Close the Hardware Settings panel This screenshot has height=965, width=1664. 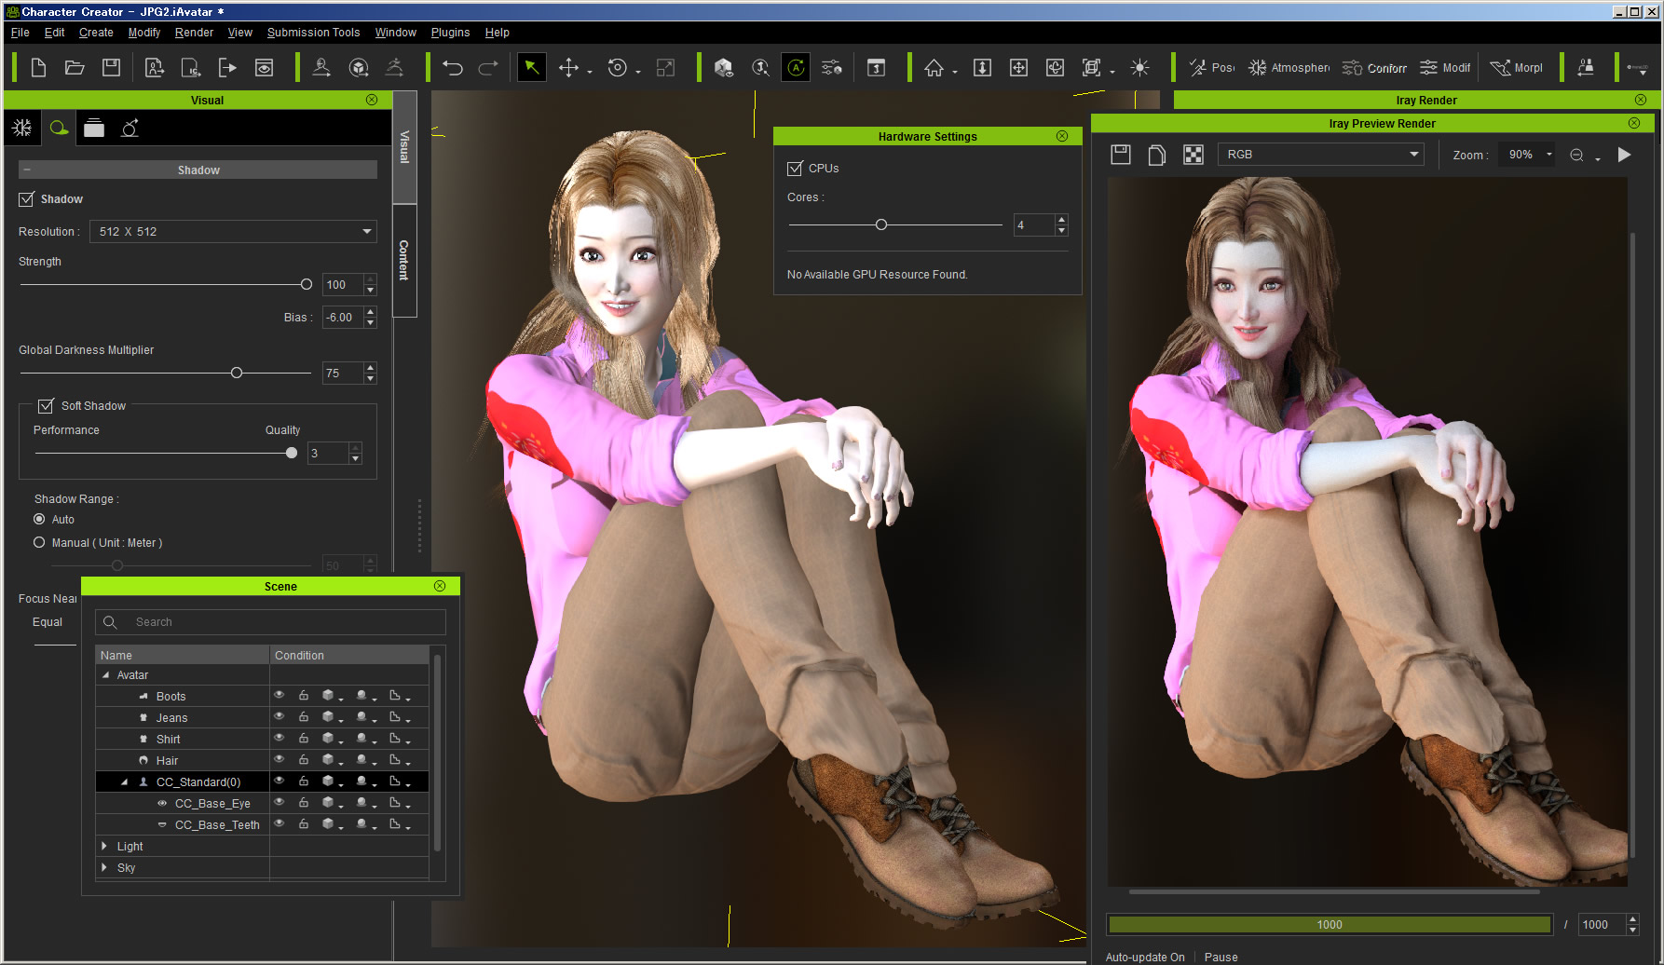click(x=1062, y=136)
